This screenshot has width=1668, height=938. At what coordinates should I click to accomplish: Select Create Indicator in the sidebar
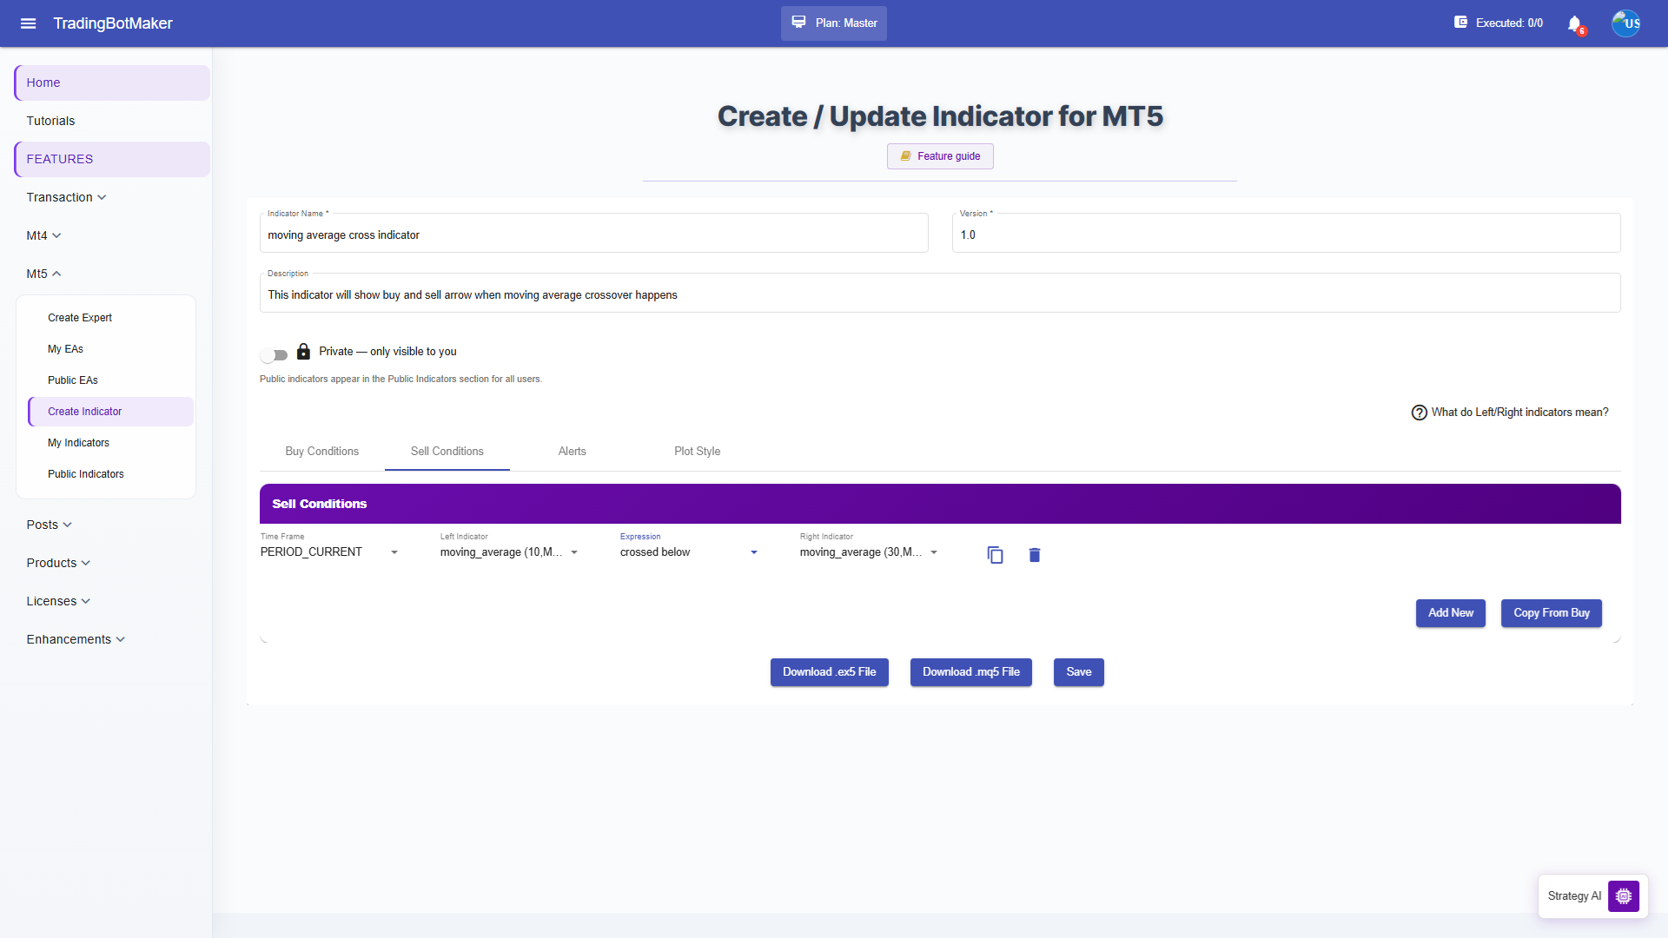pos(110,412)
